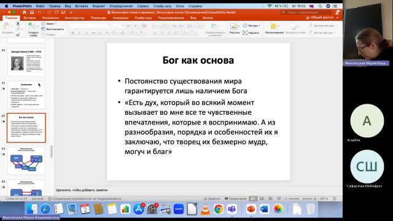Click the Spotlight search magnifier in menu bar
Viewport: 393px width, 221px height.
(x=320, y=6)
